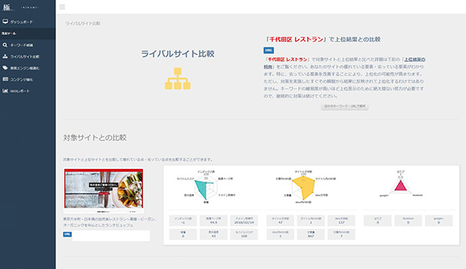Select the ライバルサイト比較 sidebar hierarchy icon
466x269 pixels.
(x=5, y=56)
